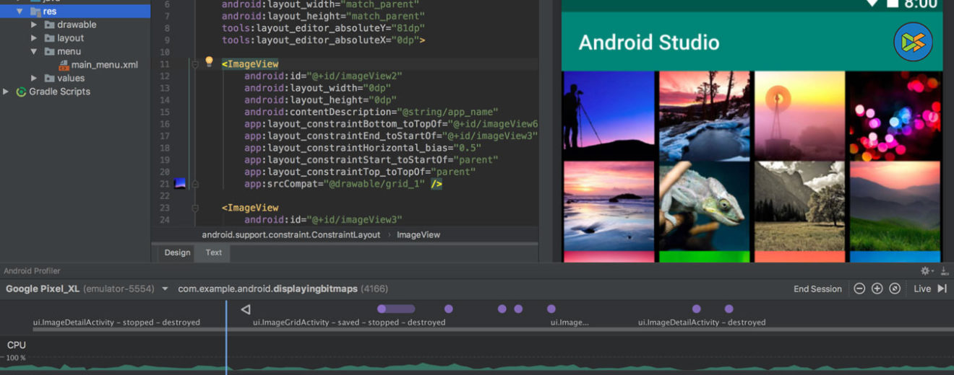Open the Android Profiler gear settings

pyautogui.click(x=925, y=271)
